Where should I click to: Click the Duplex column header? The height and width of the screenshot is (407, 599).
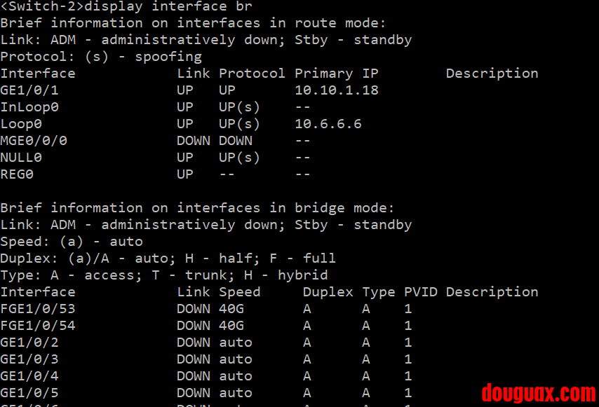tap(328, 292)
